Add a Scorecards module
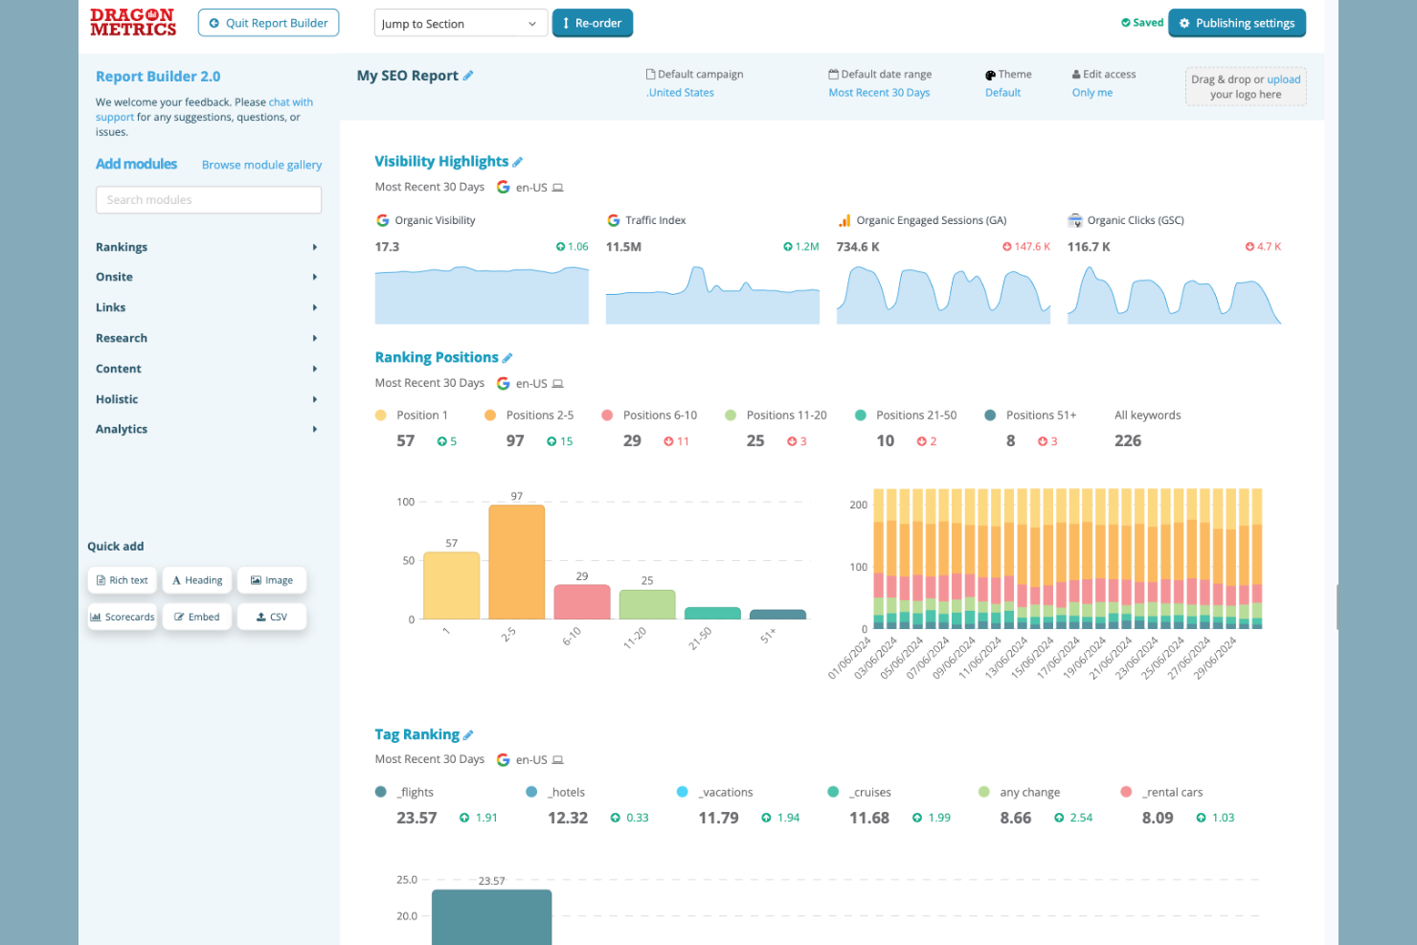Viewport: 1417px width, 945px height. click(122, 616)
